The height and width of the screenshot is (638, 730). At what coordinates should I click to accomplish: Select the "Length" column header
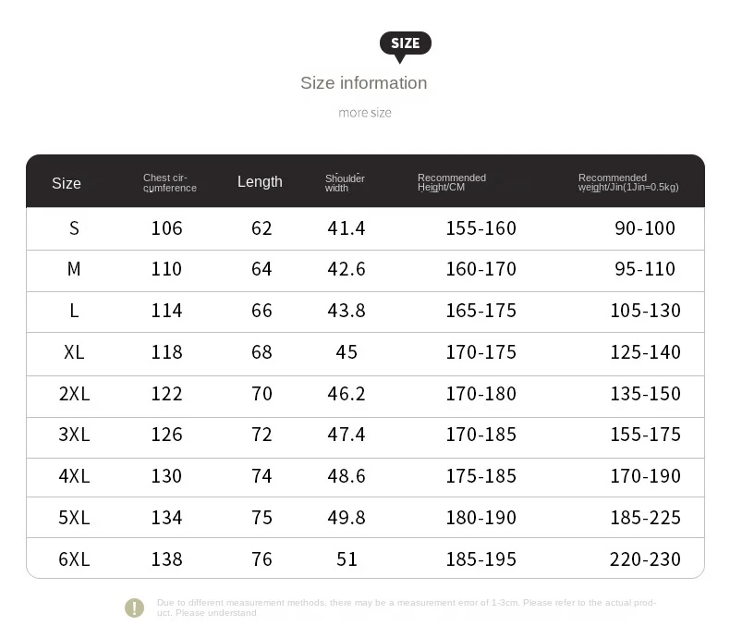[260, 182]
